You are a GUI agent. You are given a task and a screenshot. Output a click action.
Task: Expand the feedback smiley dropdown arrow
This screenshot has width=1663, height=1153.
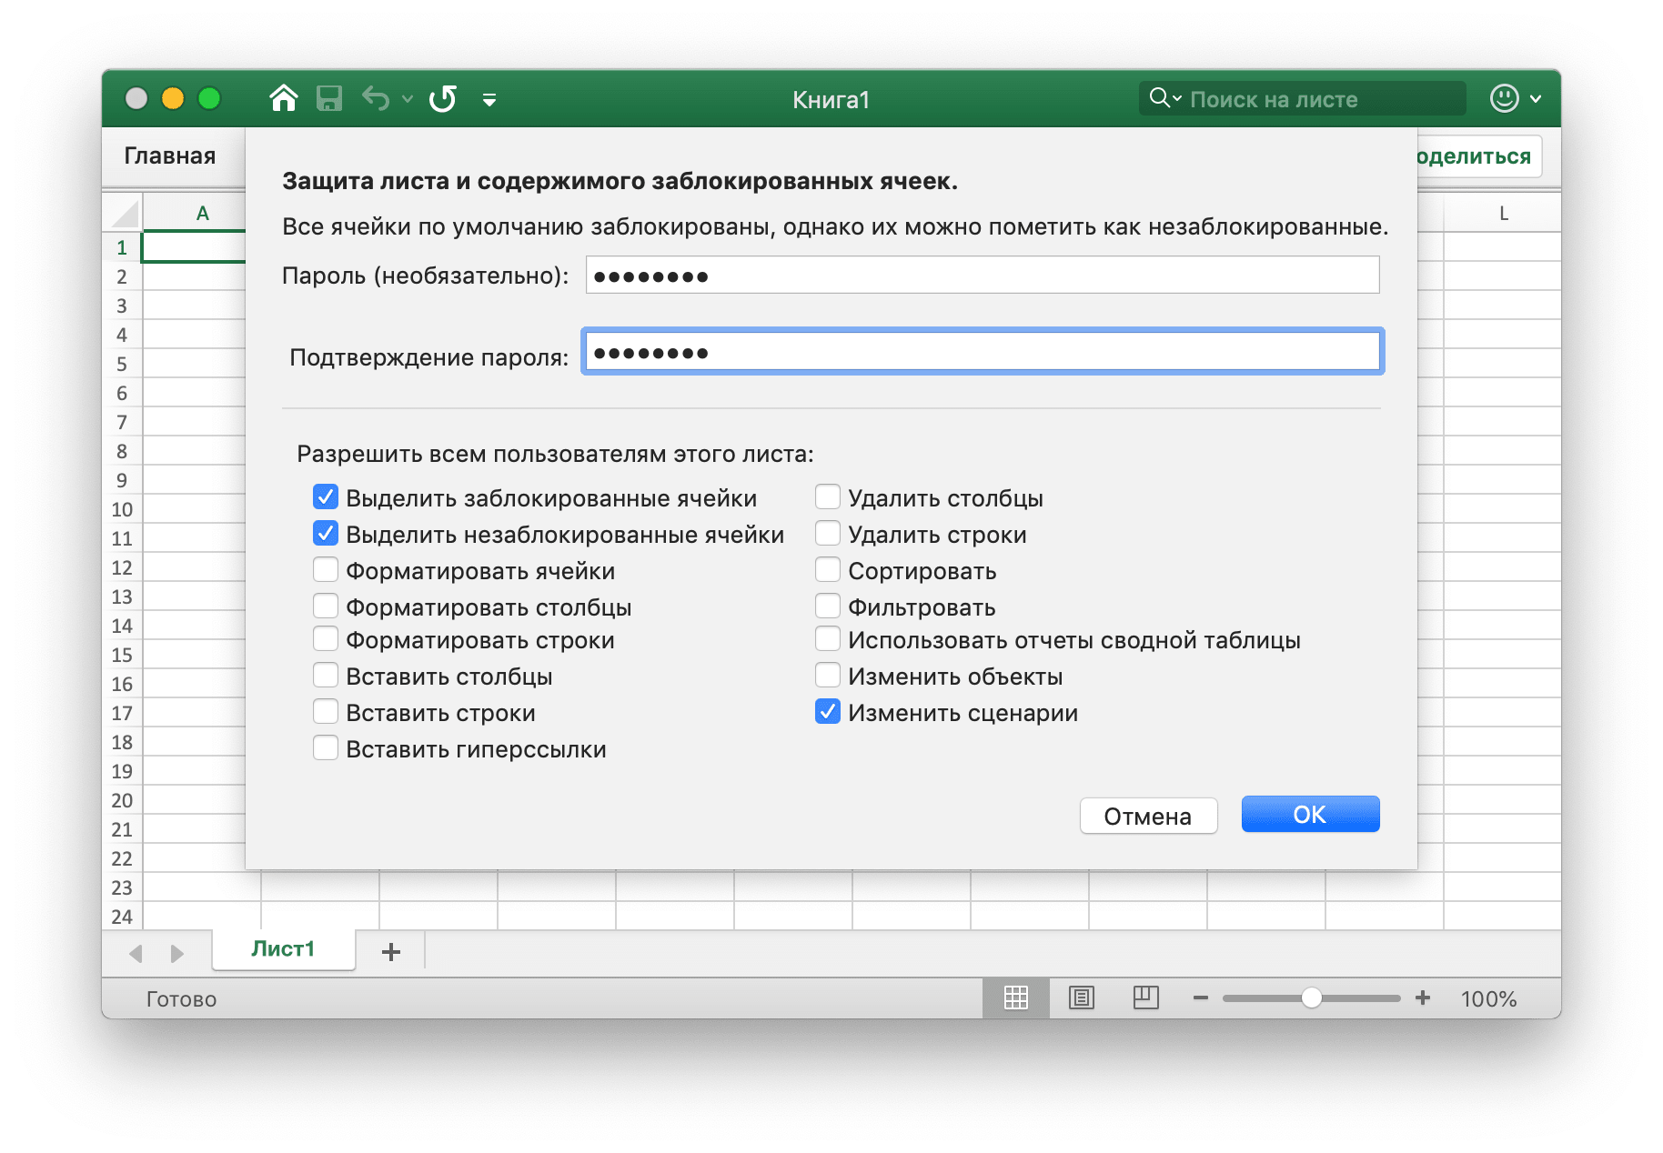(x=1536, y=99)
